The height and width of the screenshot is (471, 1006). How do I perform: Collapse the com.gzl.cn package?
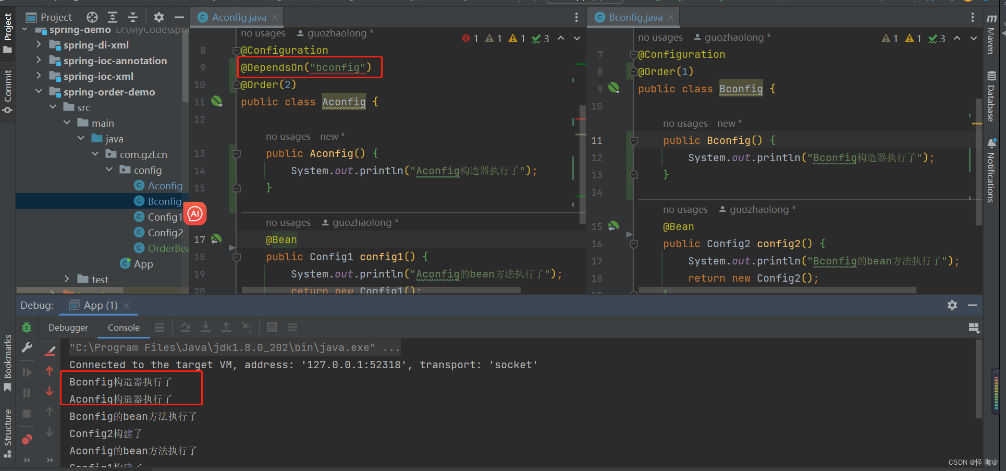[x=95, y=154]
